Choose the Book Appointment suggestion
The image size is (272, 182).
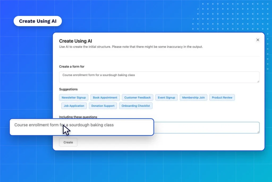click(105, 98)
